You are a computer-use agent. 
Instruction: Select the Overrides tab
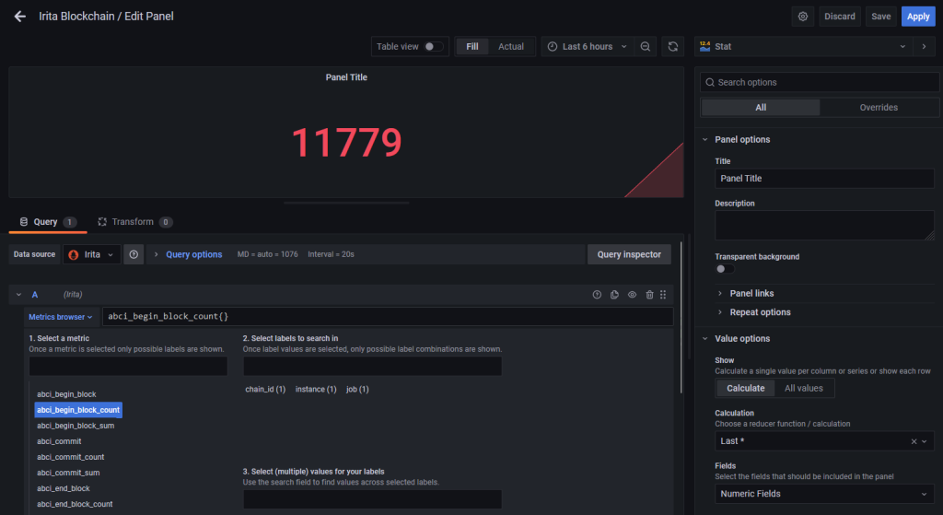click(879, 108)
